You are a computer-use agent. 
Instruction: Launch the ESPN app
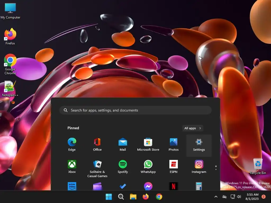(x=174, y=167)
